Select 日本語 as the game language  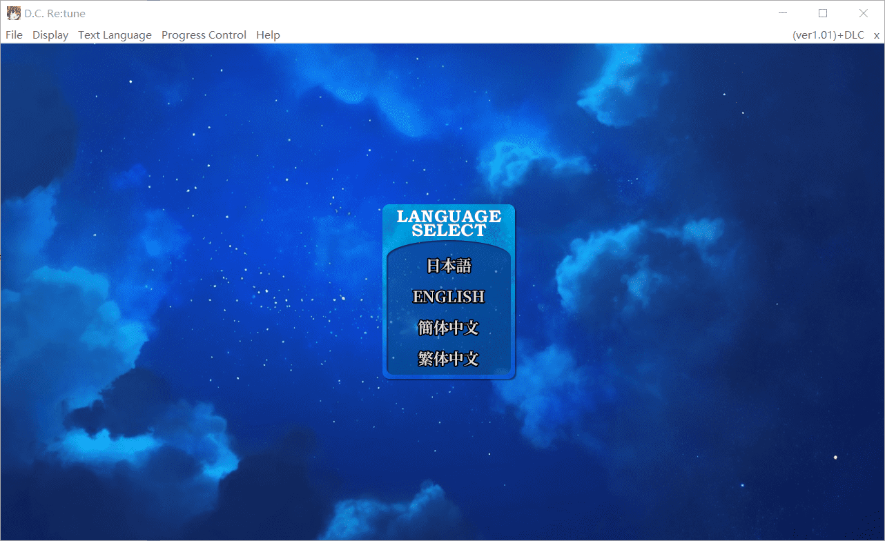(449, 266)
